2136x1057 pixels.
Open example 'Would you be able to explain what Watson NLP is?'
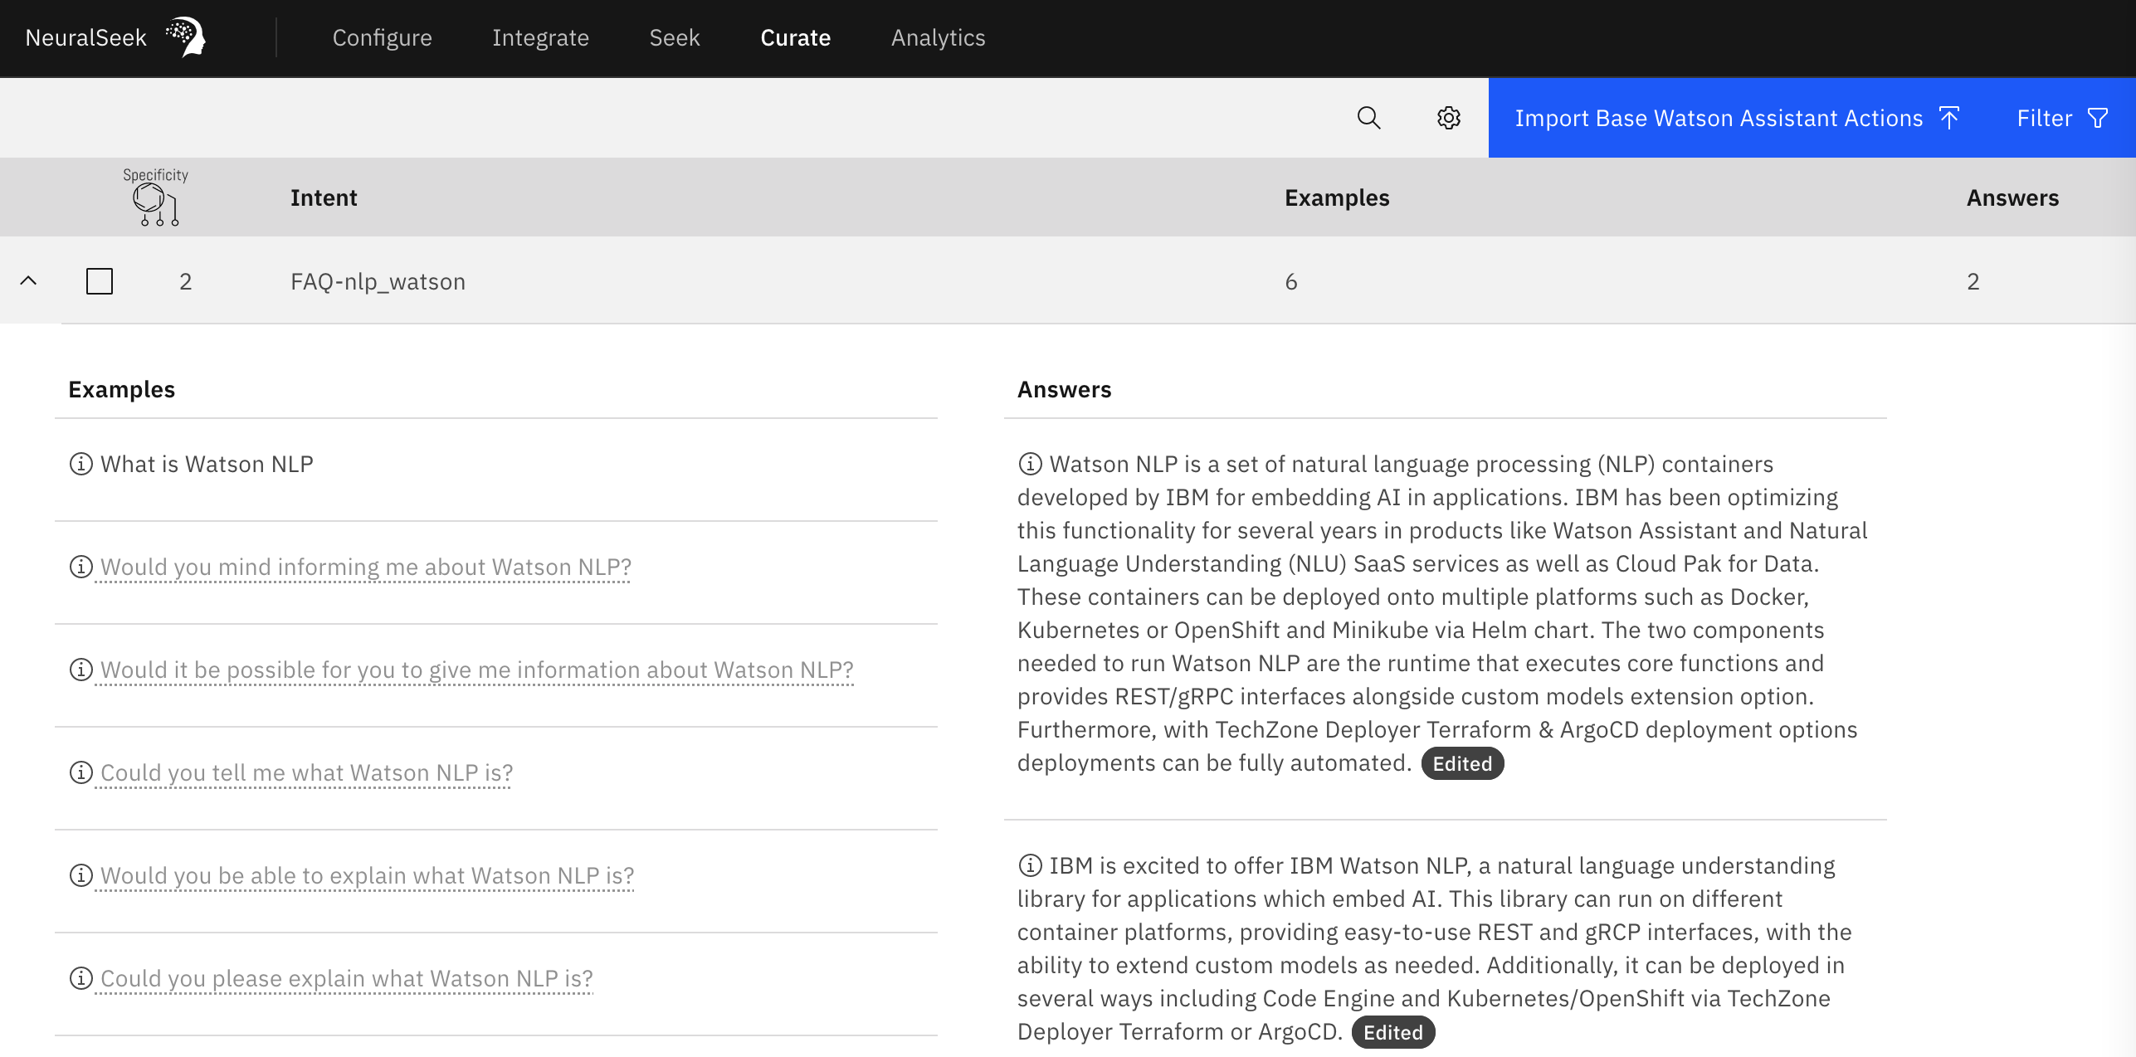tap(368, 875)
